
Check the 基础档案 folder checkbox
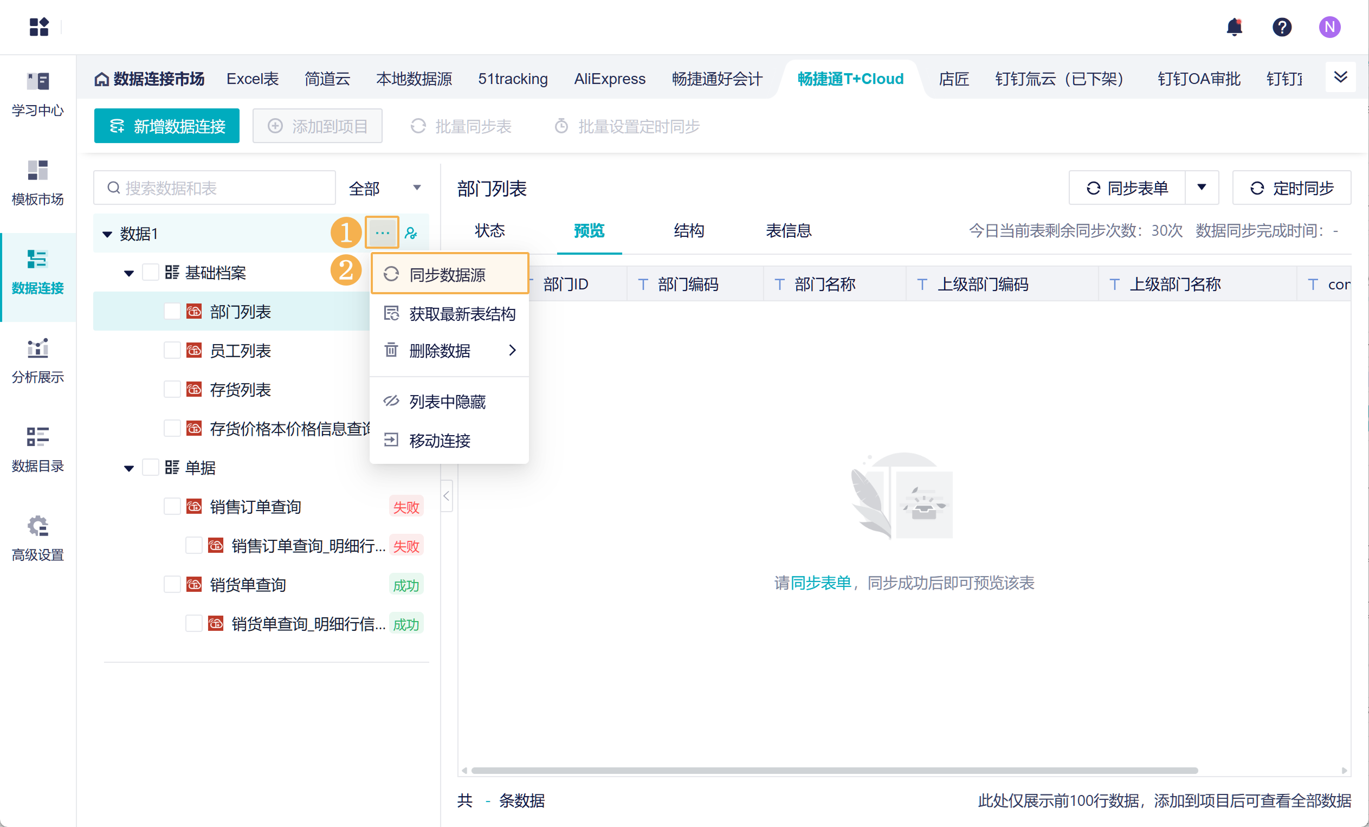click(151, 272)
